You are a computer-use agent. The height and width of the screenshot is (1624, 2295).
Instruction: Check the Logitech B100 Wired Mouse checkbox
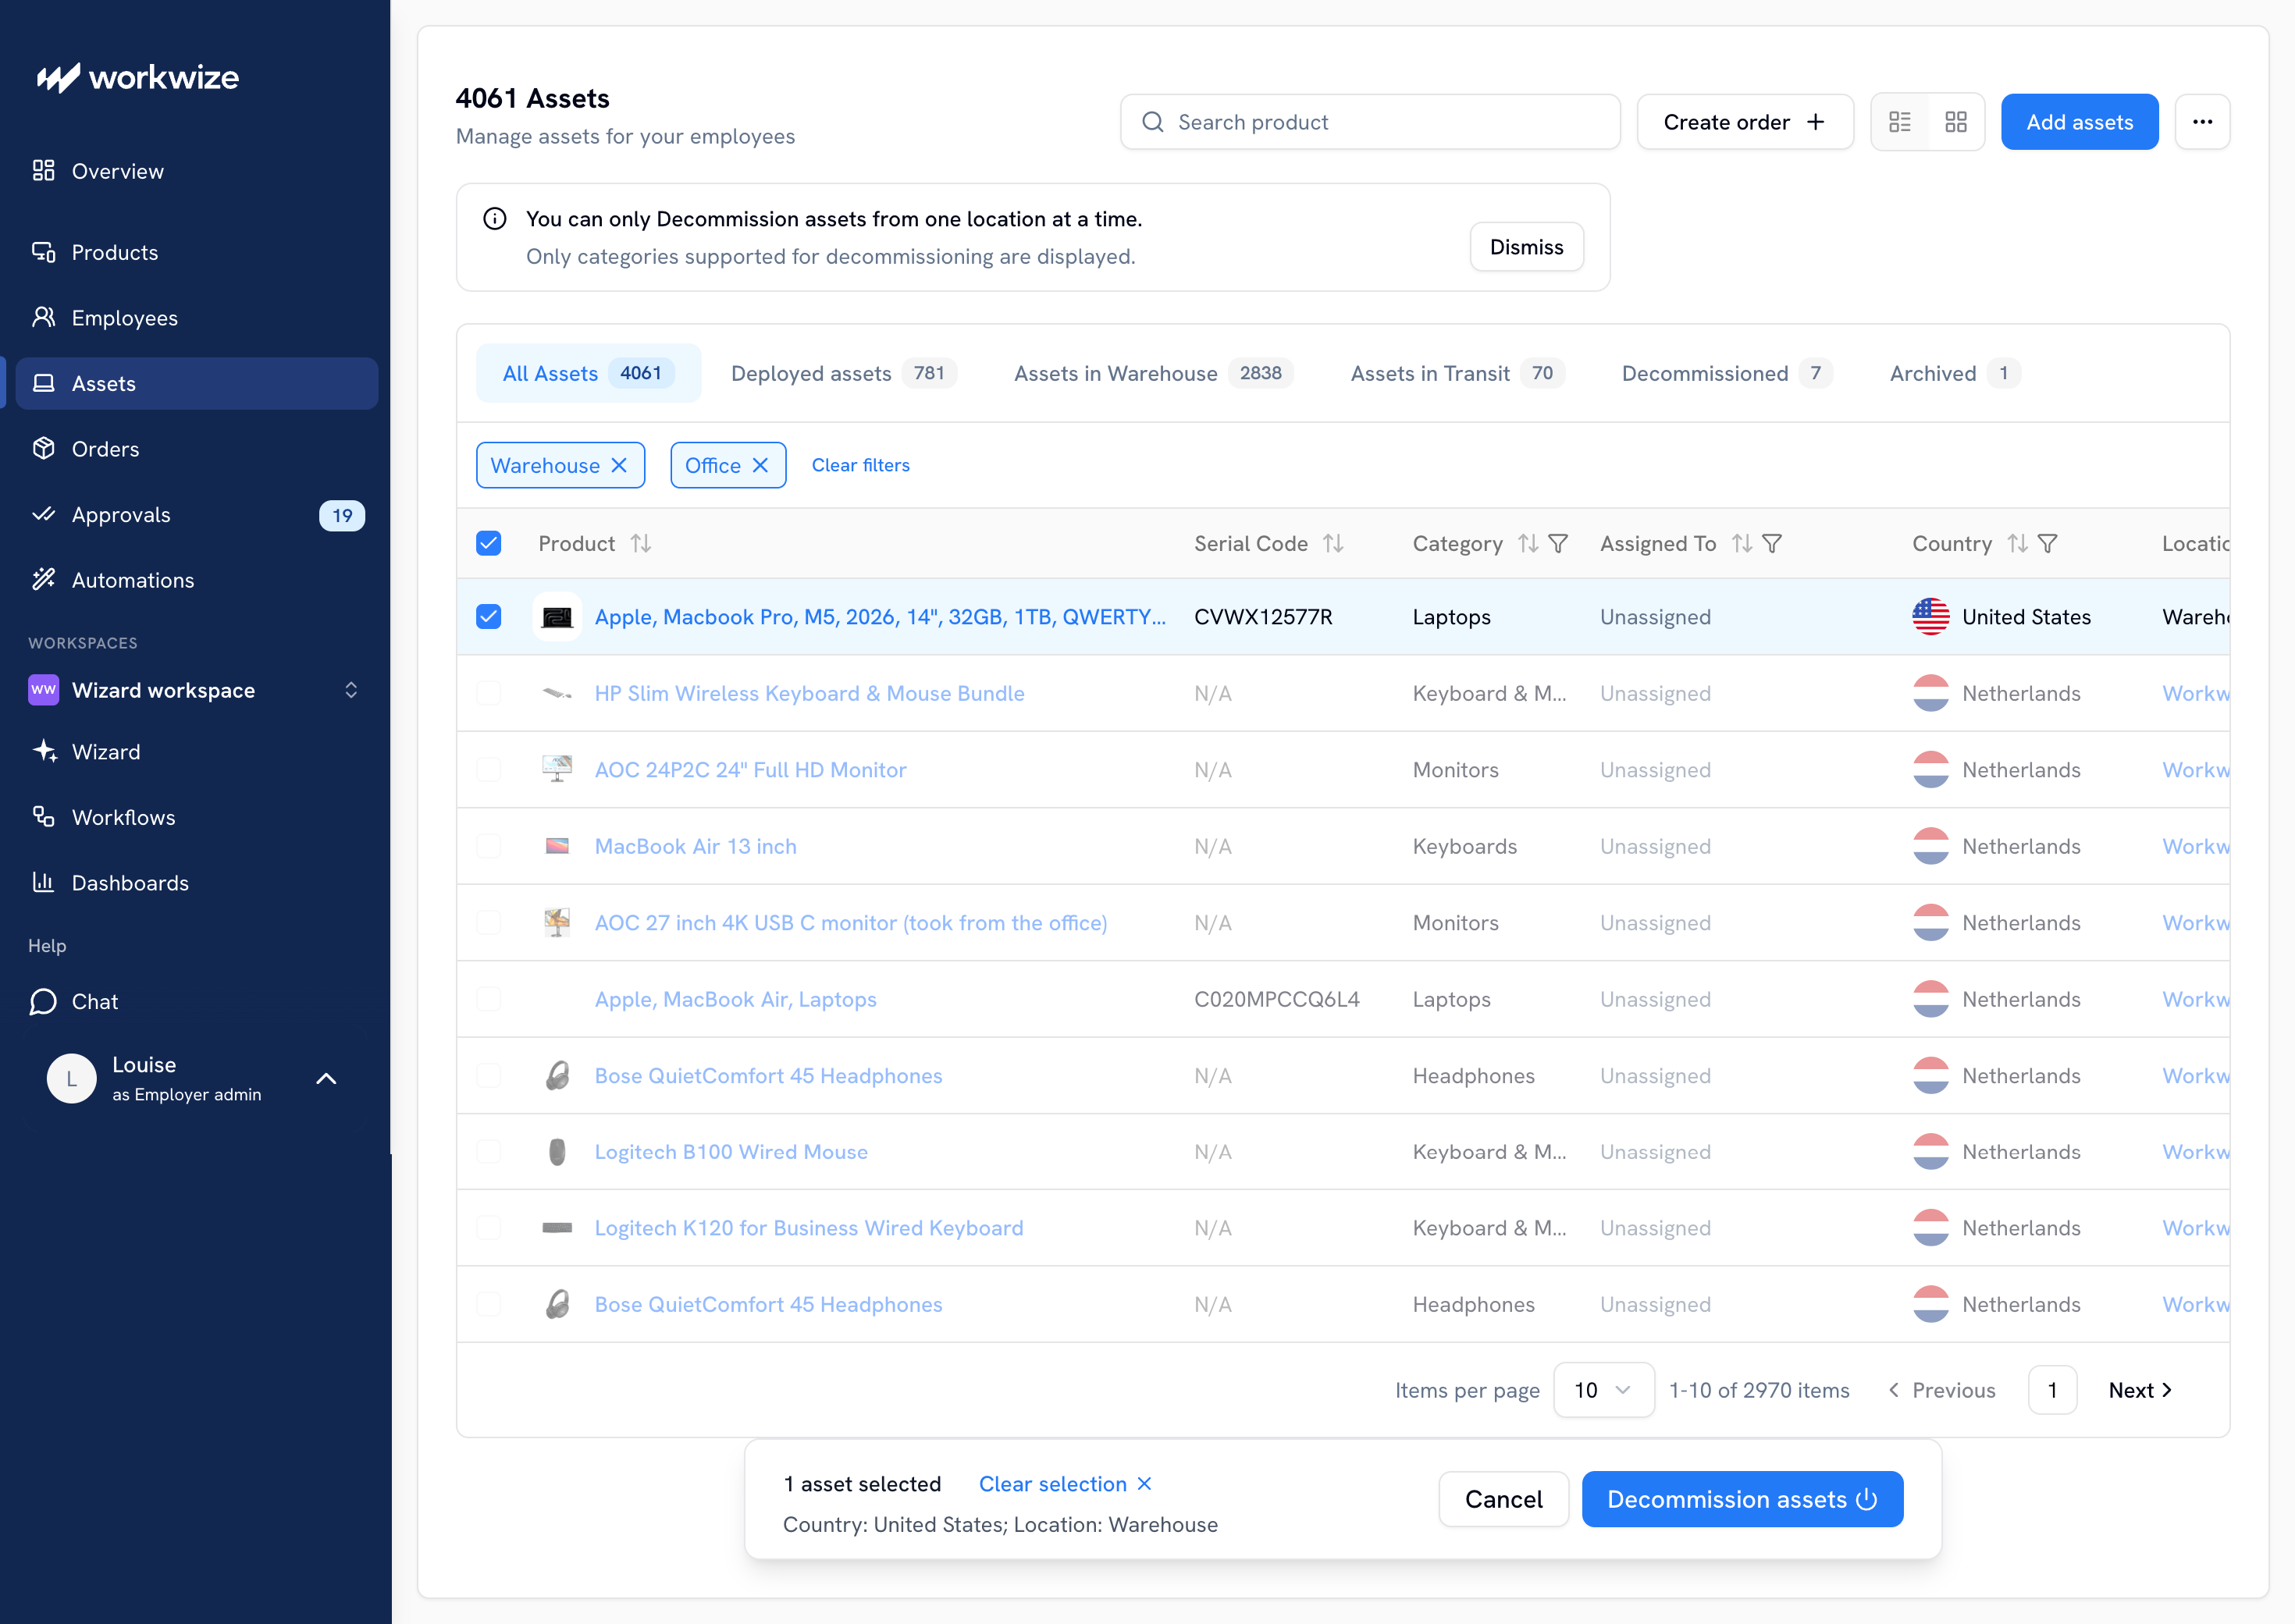pyautogui.click(x=489, y=1152)
